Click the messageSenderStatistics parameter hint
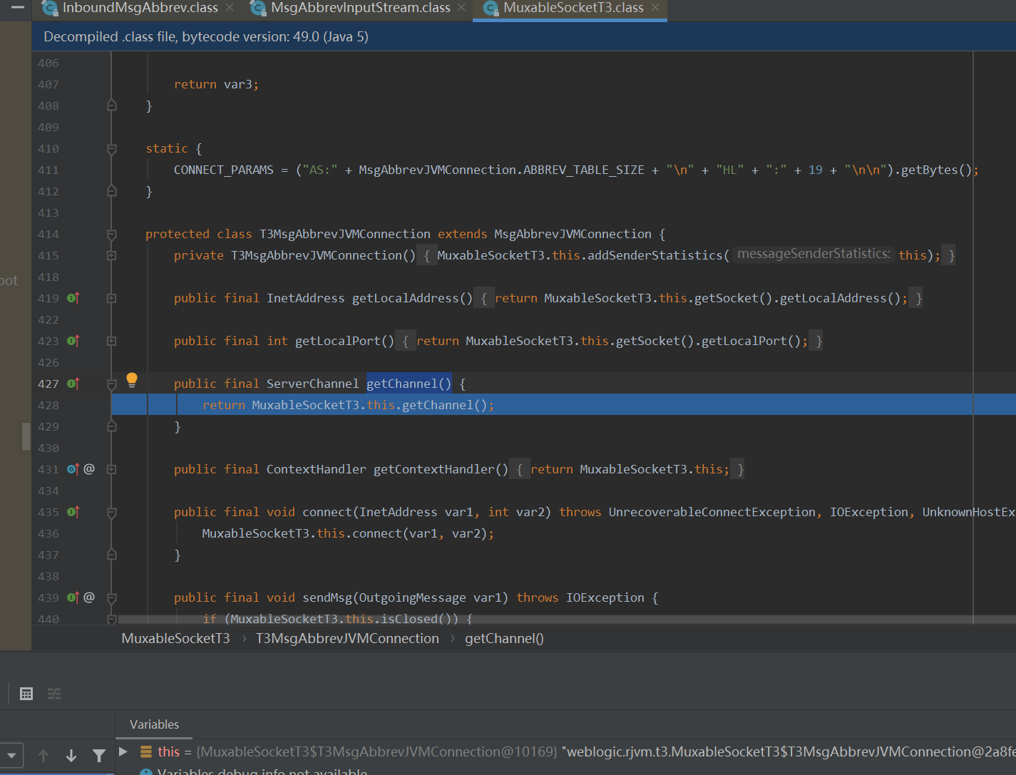This screenshot has width=1016, height=775. (x=814, y=254)
